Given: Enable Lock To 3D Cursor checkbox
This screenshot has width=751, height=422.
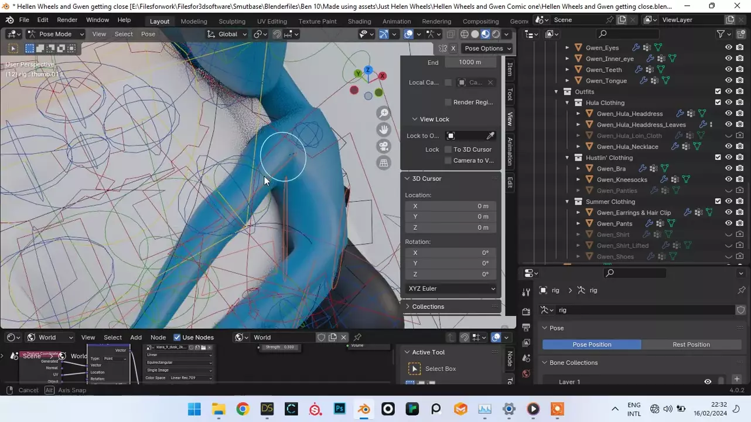Looking at the screenshot, I should [x=448, y=149].
